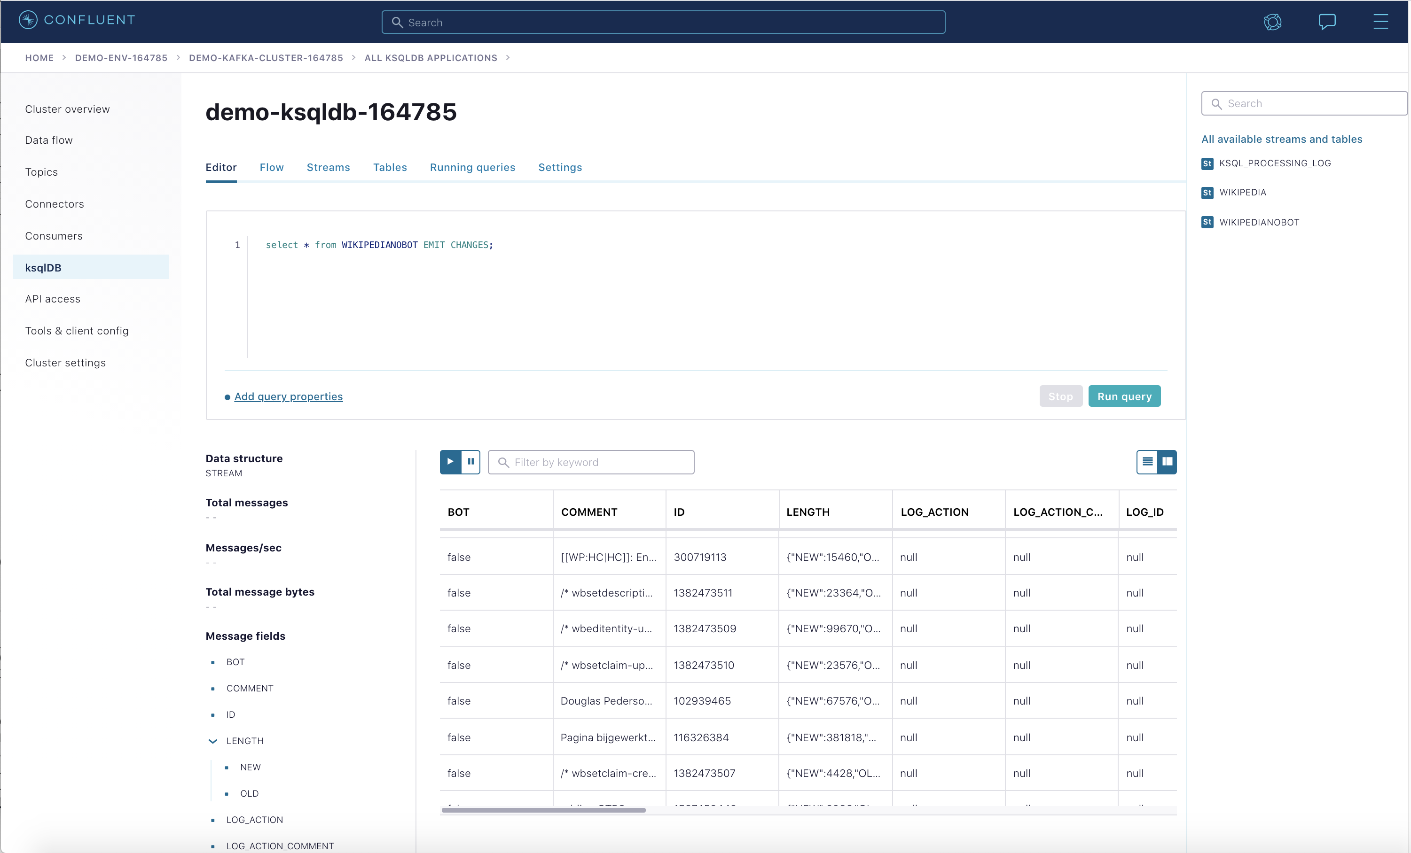
Task: Click the Run query button
Action: (x=1123, y=396)
